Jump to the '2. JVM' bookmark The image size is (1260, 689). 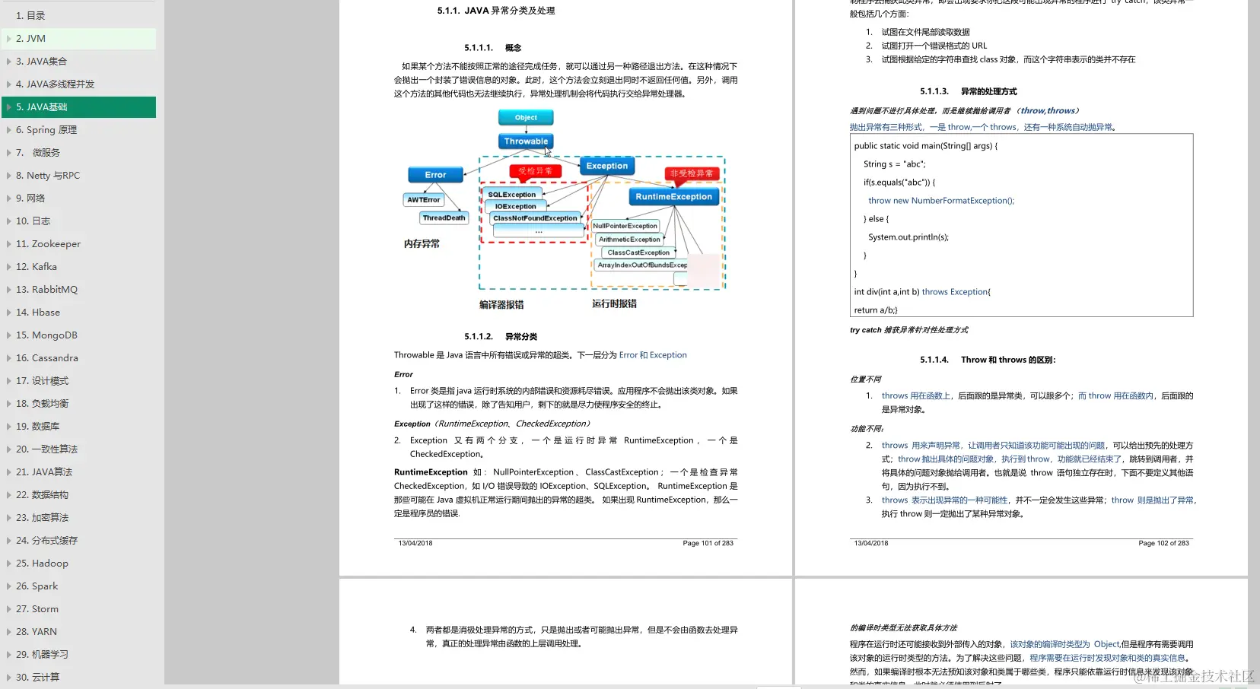tap(30, 38)
